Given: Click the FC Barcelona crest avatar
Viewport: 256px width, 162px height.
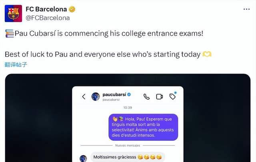Looking at the screenshot, I should (x=13, y=13).
